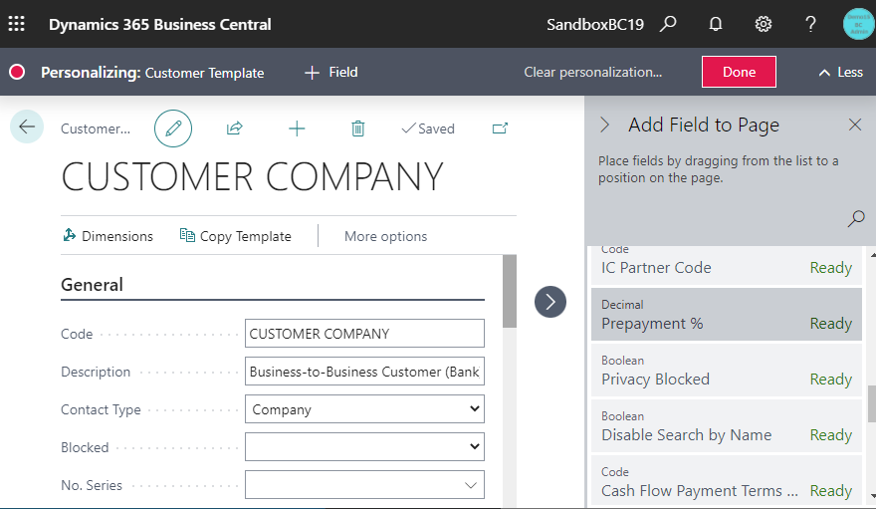Click the Copy Template icon
This screenshot has width=876, height=509.
[187, 235]
